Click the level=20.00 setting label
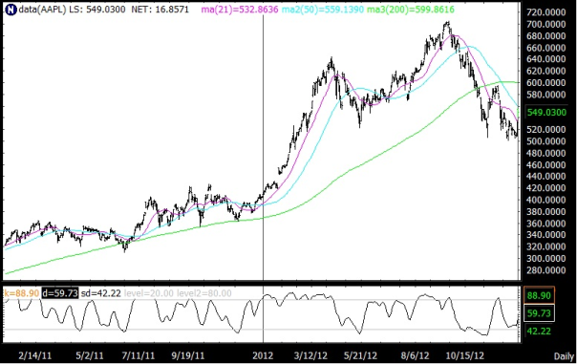This screenshot has width=577, height=364. click(149, 293)
